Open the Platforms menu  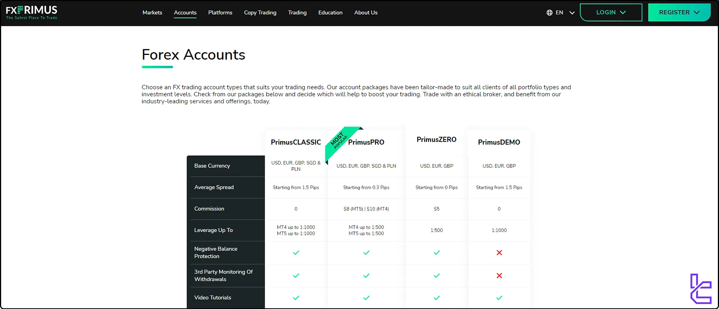coord(220,12)
